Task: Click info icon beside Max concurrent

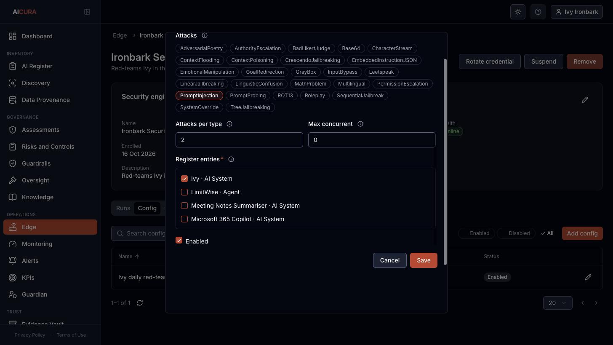Action: [x=360, y=124]
